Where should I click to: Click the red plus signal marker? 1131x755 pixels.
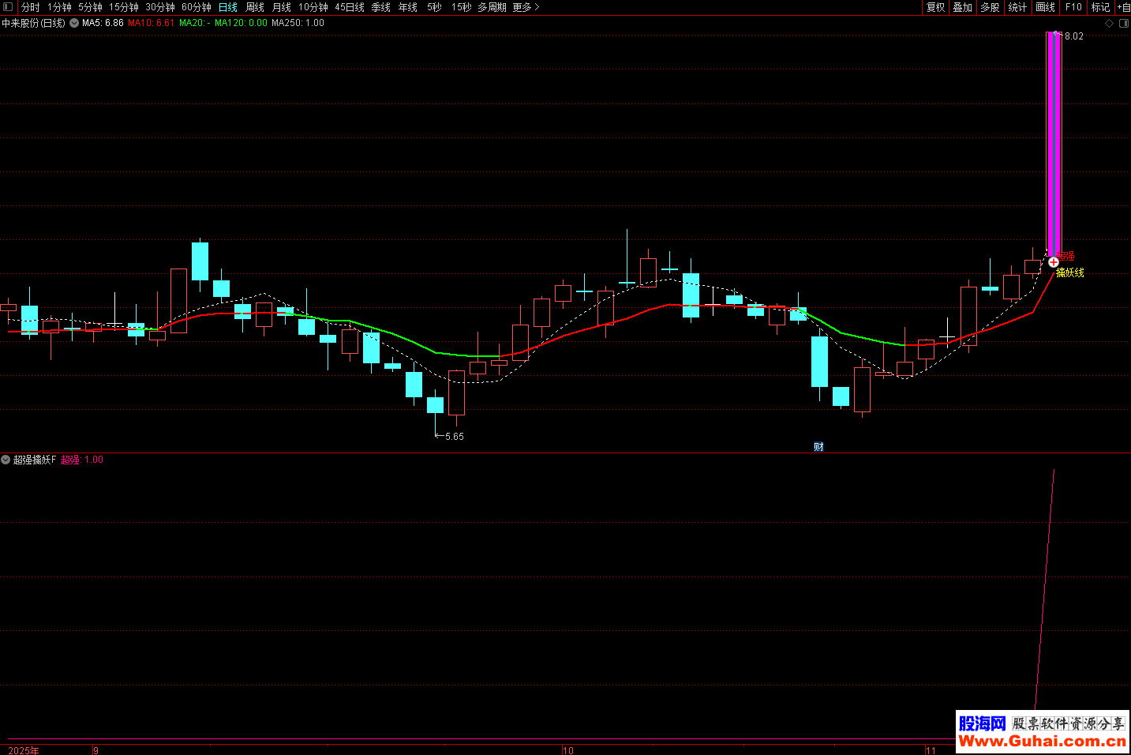pos(1053,261)
